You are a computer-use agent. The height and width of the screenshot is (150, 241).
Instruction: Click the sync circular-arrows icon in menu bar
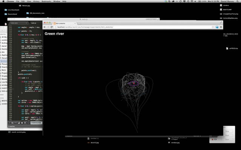point(180,1)
